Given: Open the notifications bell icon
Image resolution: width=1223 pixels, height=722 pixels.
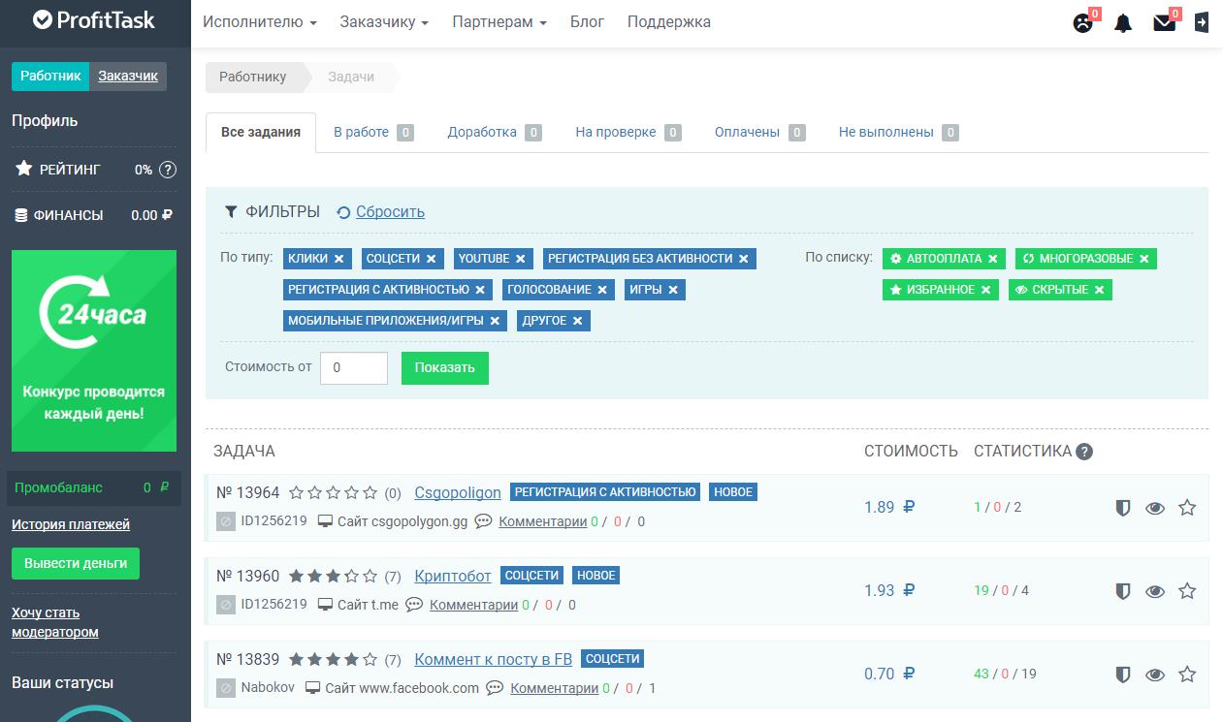Looking at the screenshot, I should coord(1123,23).
